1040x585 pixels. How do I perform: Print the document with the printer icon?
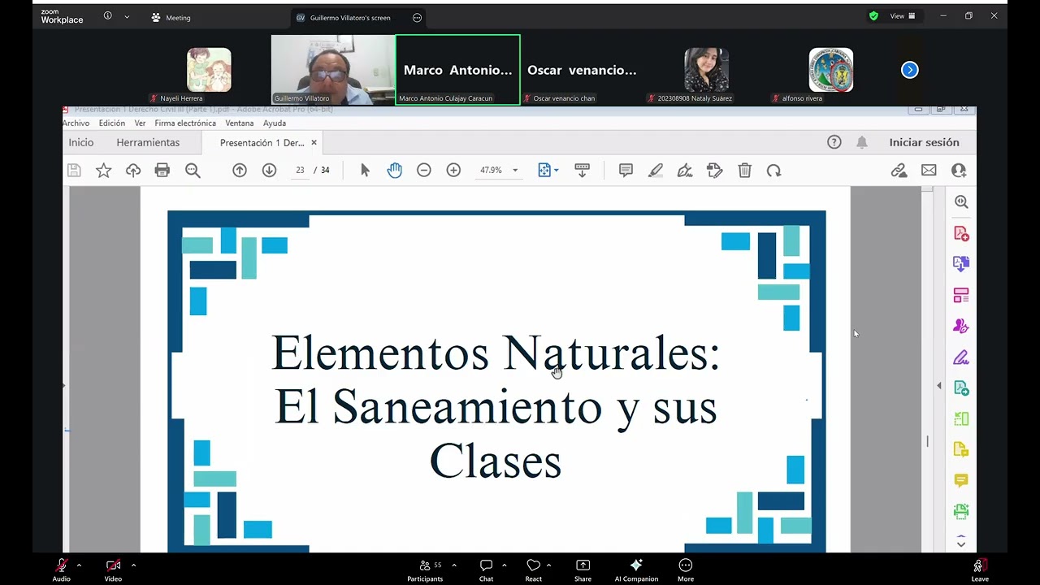(x=162, y=170)
